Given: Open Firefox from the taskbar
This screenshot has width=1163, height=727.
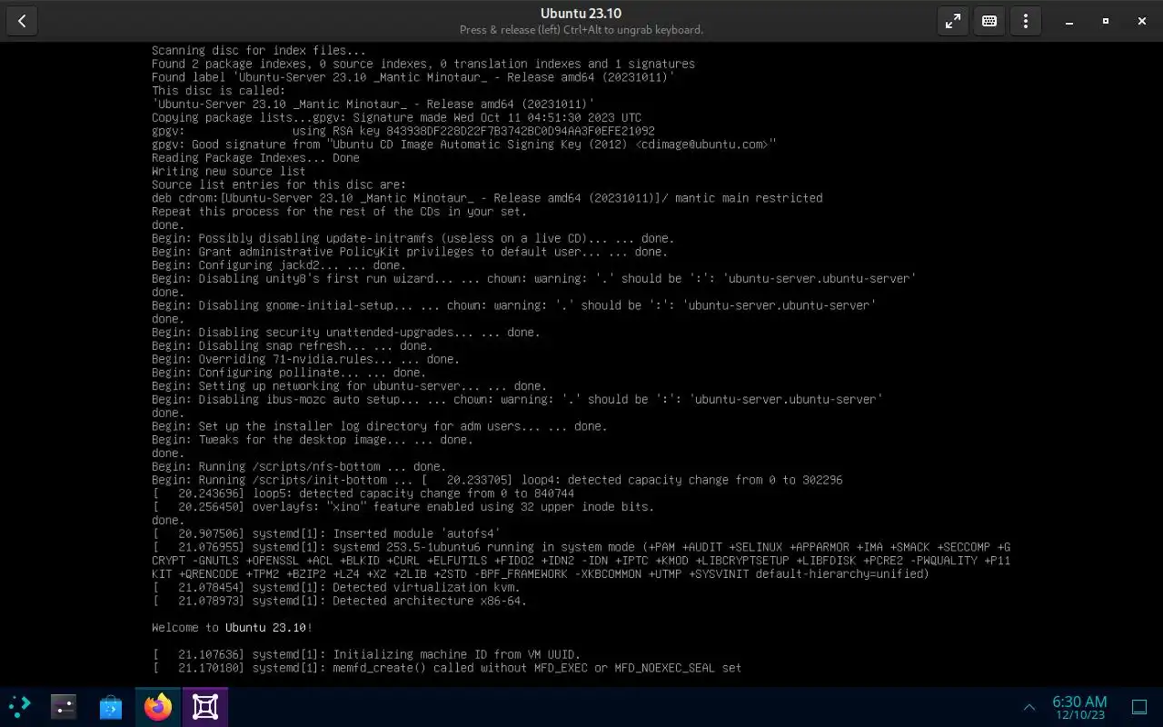Looking at the screenshot, I should [158, 706].
